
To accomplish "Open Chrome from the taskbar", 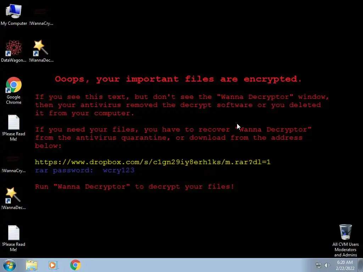I will [x=76, y=265].
